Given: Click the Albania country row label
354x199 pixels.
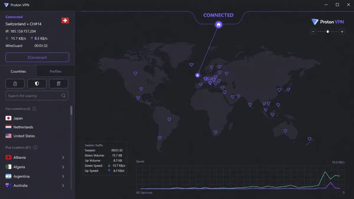Looking at the screenshot, I should 19,157.
